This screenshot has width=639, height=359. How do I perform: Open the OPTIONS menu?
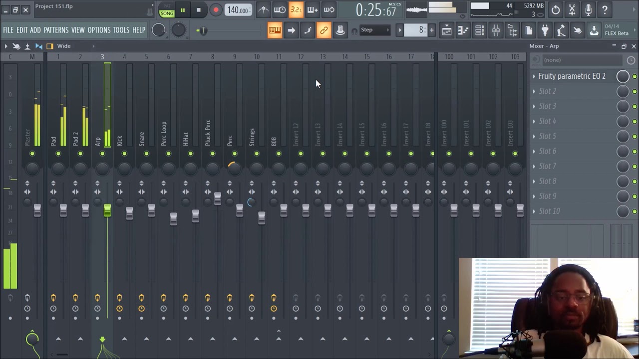click(99, 30)
